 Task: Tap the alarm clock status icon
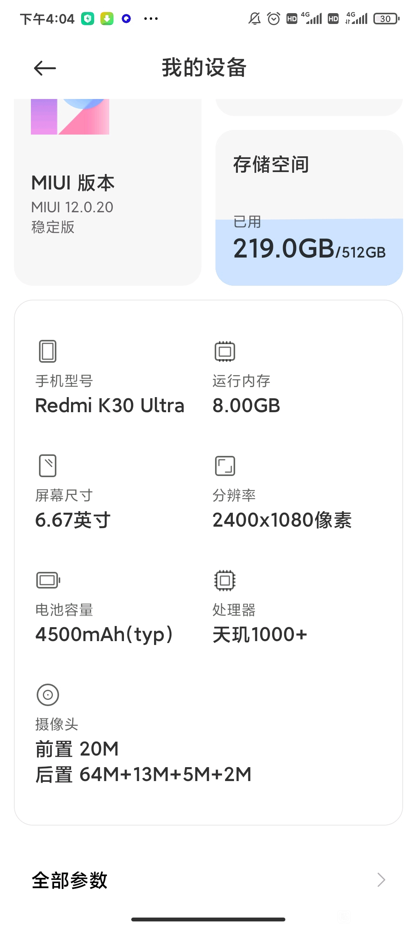click(x=274, y=19)
